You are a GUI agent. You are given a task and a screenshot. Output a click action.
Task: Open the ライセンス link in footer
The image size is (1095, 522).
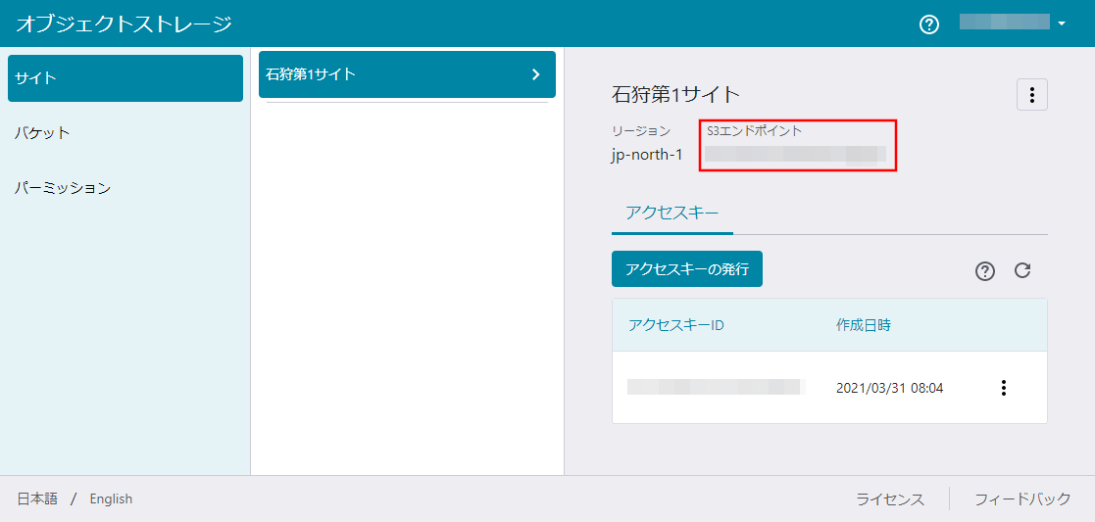[890, 499]
